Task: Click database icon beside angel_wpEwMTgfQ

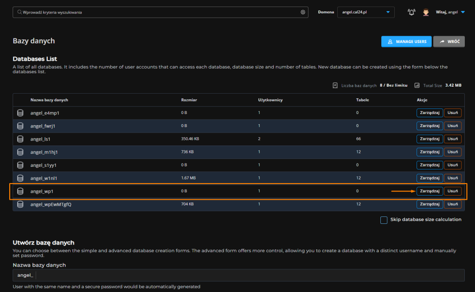Action: (20, 204)
